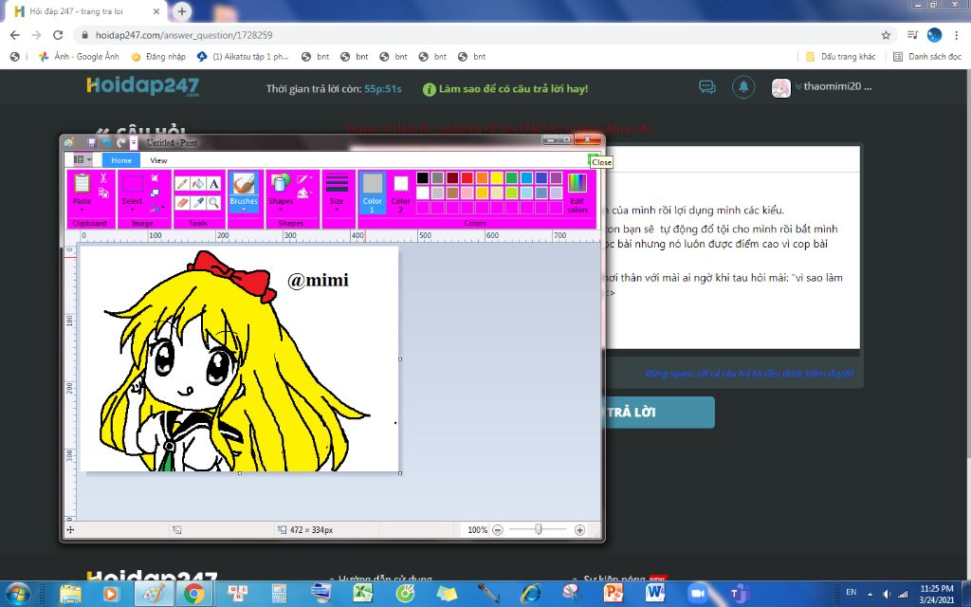Click the zoom in plus button

click(579, 530)
